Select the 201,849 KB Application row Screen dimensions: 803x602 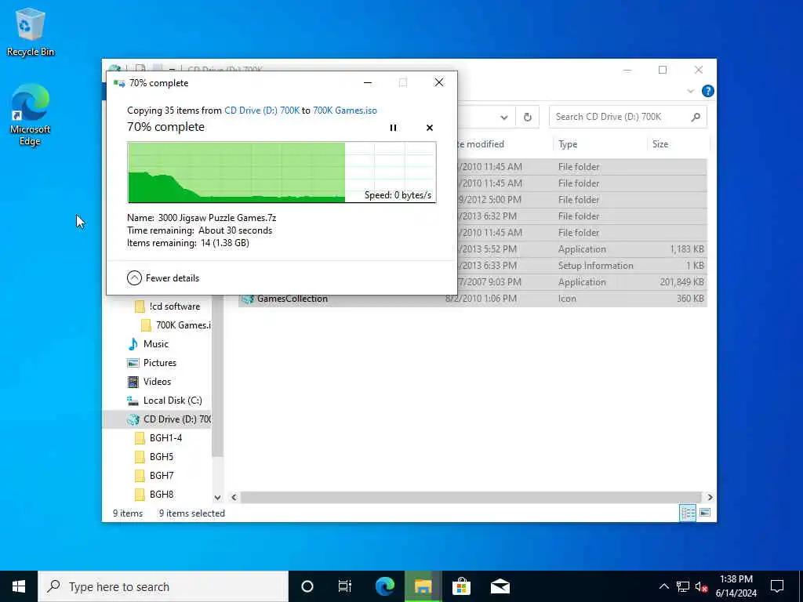click(x=581, y=282)
